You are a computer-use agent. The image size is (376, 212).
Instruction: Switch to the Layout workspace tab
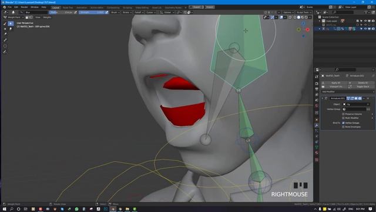[56, 8]
